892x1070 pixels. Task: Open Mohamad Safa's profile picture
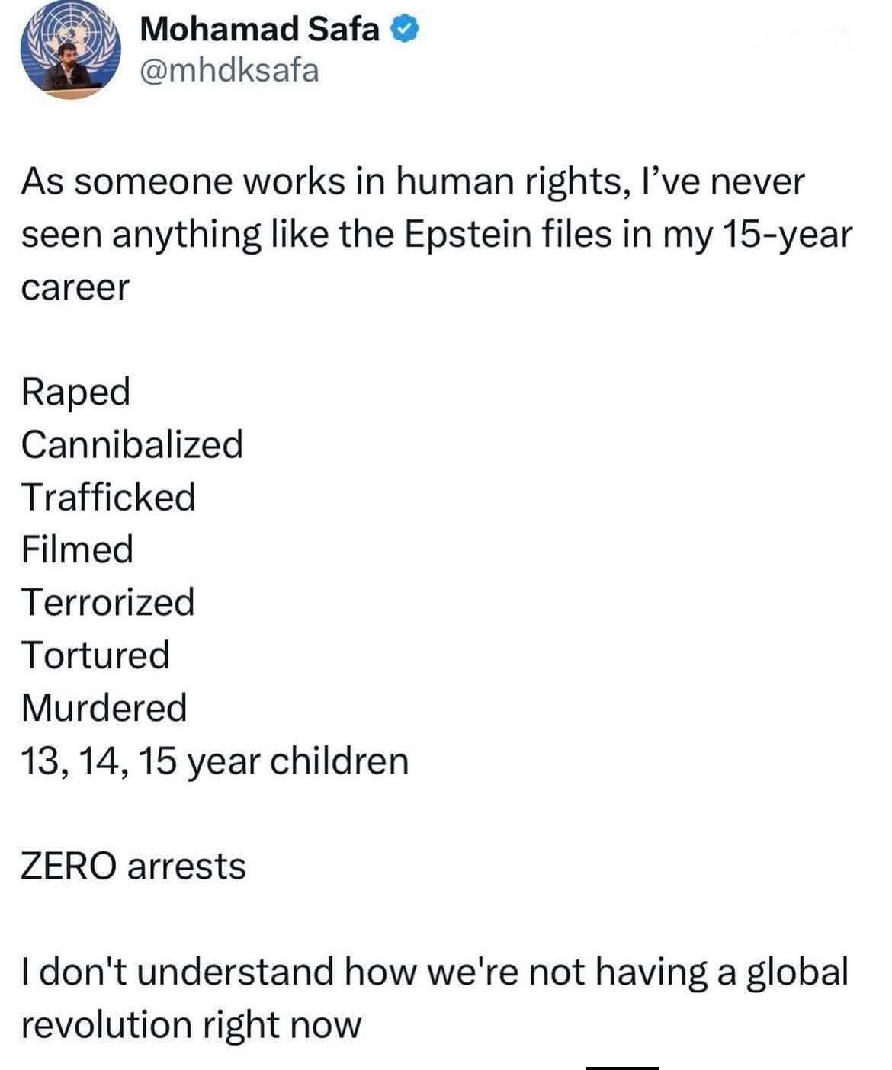point(70,50)
